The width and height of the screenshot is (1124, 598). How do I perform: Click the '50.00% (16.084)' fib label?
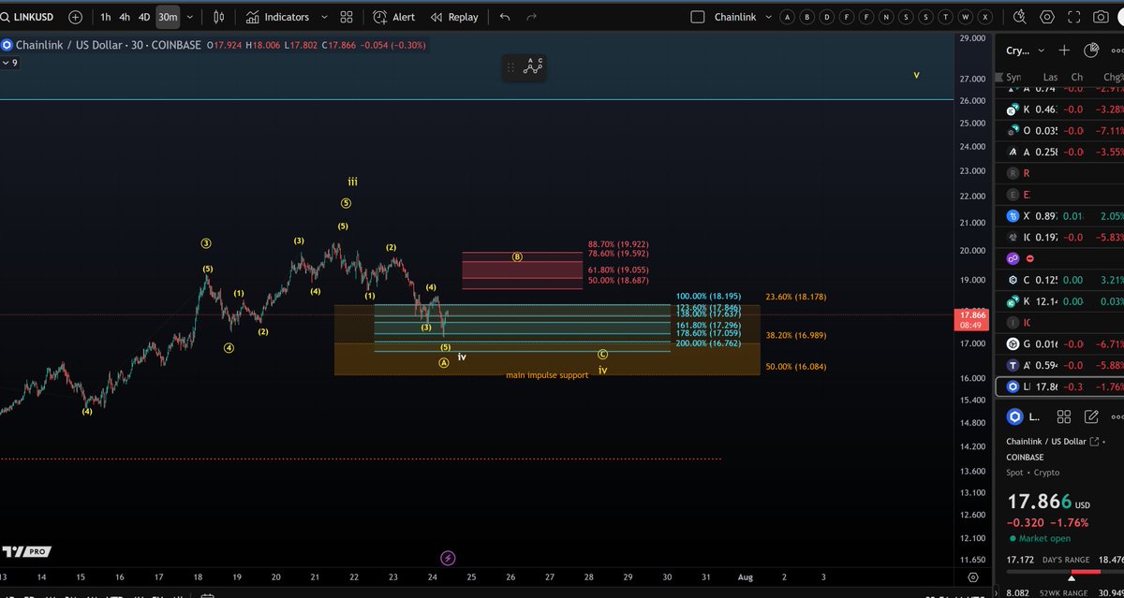pos(796,367)
